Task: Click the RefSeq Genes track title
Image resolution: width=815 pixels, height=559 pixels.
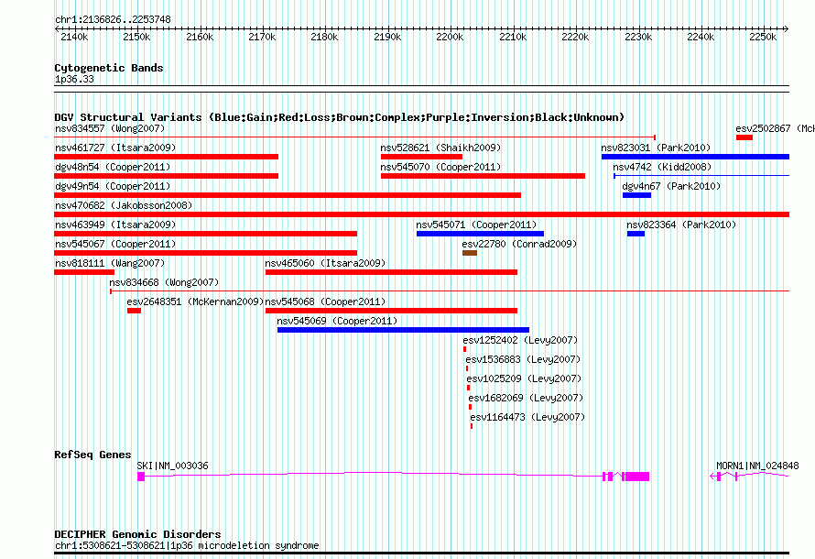Action: 92,455
